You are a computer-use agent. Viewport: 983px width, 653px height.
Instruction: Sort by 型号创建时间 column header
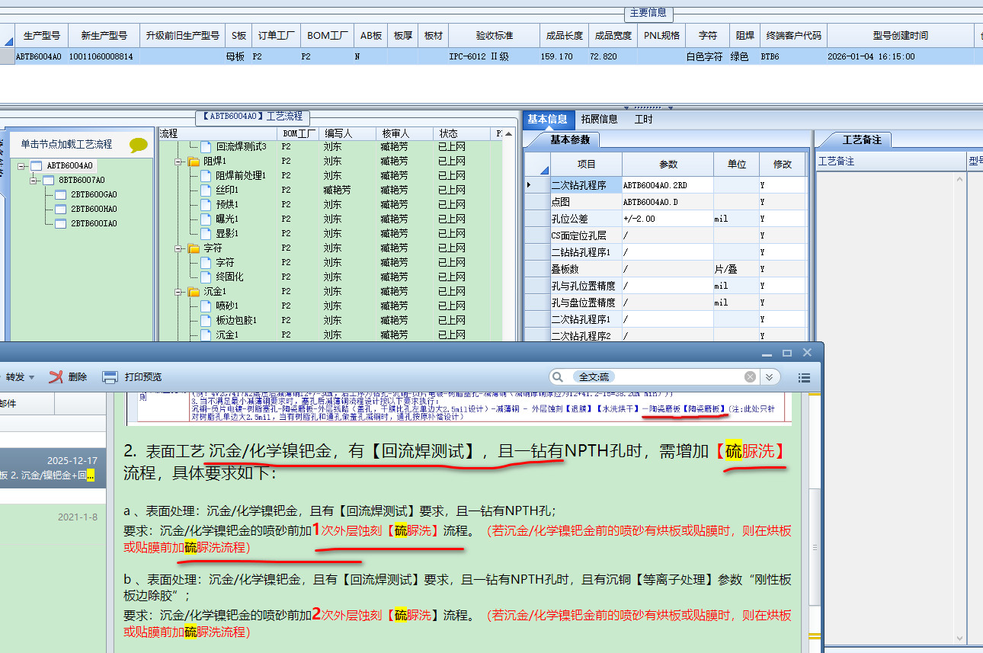click(x=900, y=36)
